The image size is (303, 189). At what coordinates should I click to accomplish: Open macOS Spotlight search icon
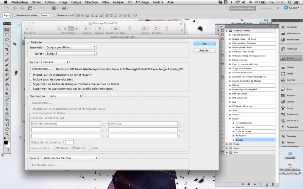(x=289, y=2)
